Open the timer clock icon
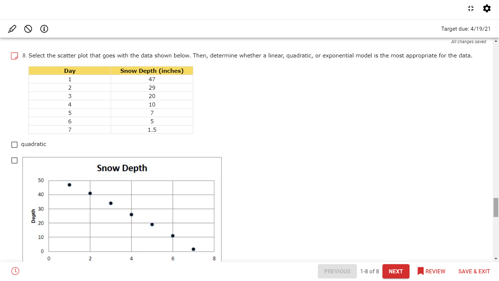 click(15, 271)
